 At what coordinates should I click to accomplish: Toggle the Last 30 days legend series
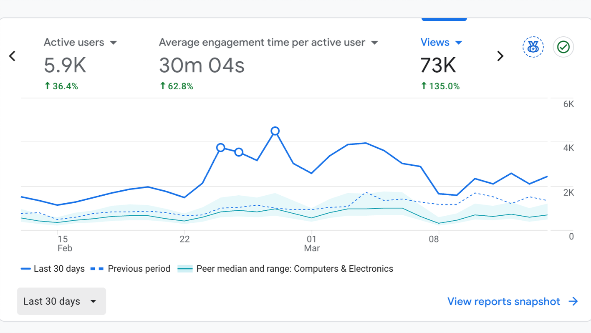[53, 269]
